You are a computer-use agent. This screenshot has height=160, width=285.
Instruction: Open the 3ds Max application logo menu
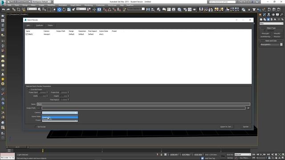(x=3, y=2)
